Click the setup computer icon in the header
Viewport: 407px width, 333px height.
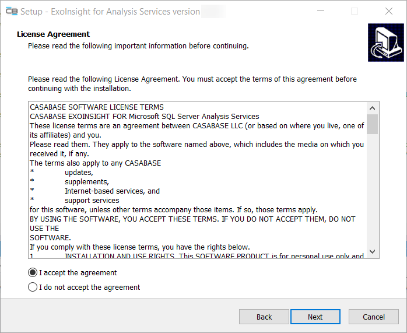(384, 43)
